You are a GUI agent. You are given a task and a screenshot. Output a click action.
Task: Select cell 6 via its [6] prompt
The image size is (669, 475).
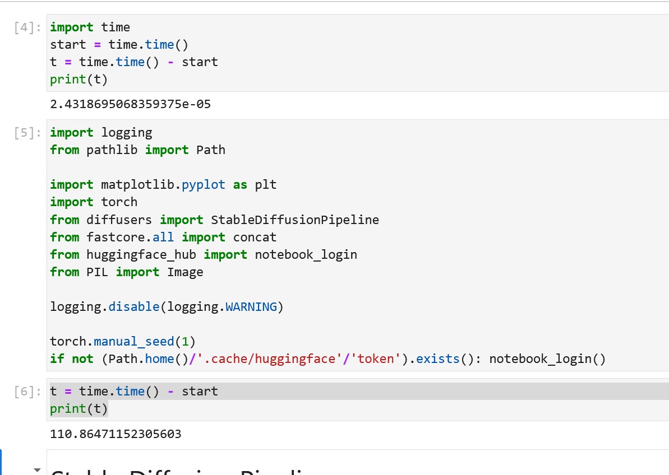(27, 392)
